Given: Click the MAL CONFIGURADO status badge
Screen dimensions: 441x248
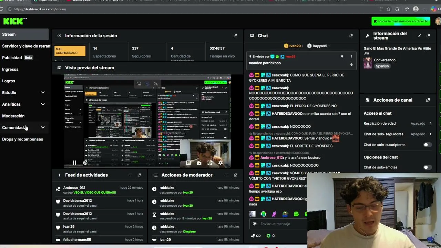Looking at the screenshot, I should click(x=70, y=51).
